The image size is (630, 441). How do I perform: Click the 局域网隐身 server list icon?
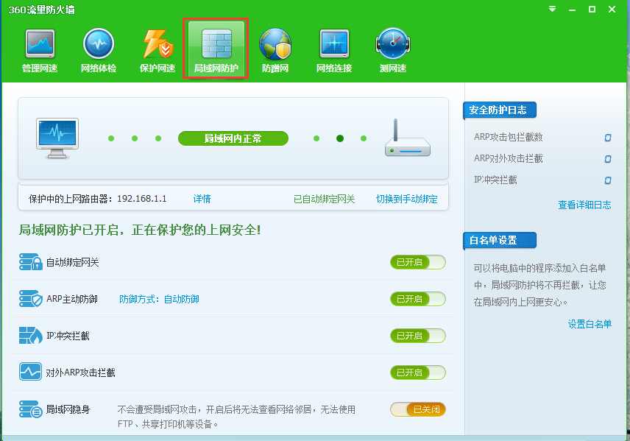click(x=30, y=409)
